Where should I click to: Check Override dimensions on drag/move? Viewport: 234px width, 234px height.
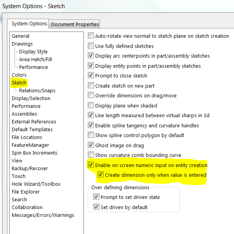pos(91,95)
